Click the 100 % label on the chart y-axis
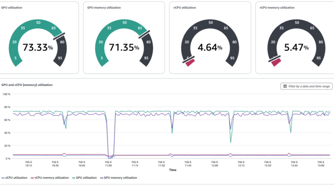 [x=6, y=94]
